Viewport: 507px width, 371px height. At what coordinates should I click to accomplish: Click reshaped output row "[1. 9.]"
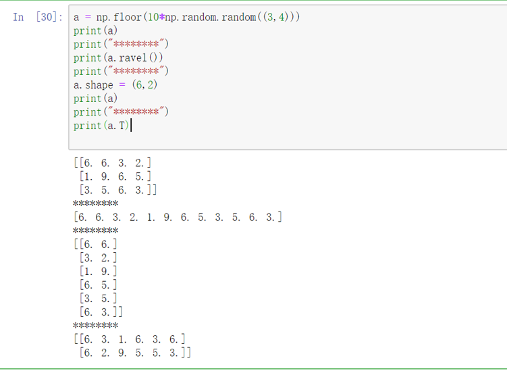97,271
